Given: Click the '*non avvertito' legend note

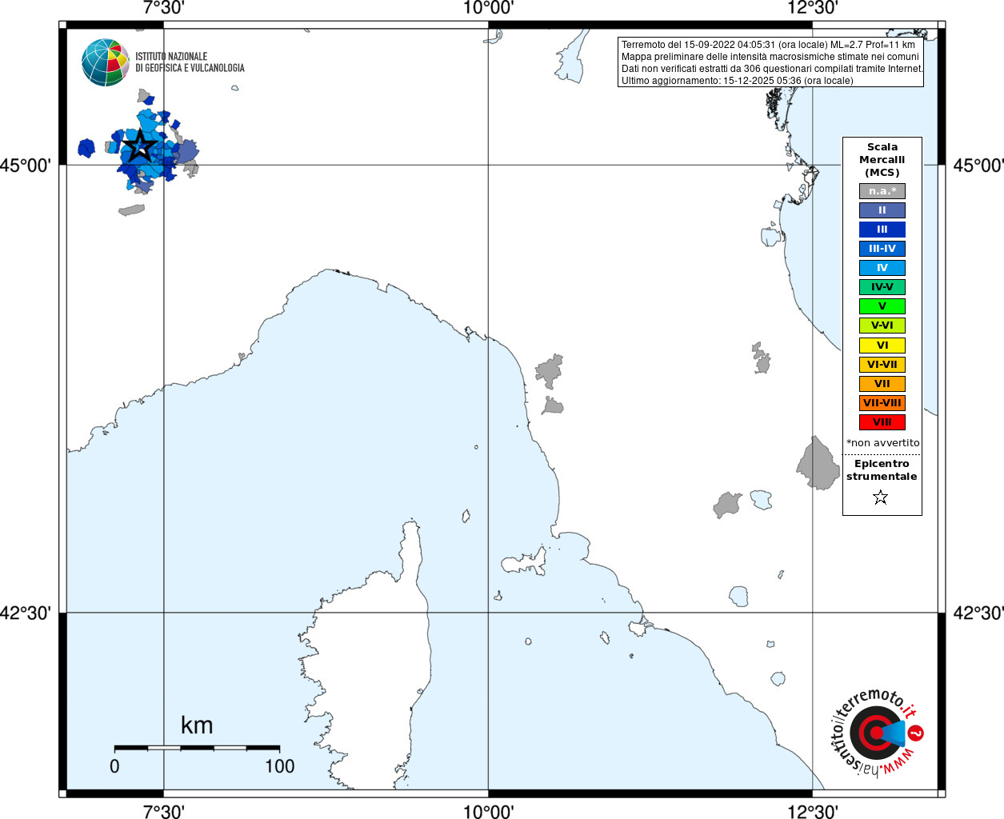Looking at the screenshot, I should tap(883, 443).
